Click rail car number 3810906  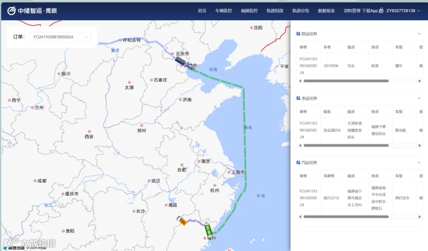click(331, 66)
